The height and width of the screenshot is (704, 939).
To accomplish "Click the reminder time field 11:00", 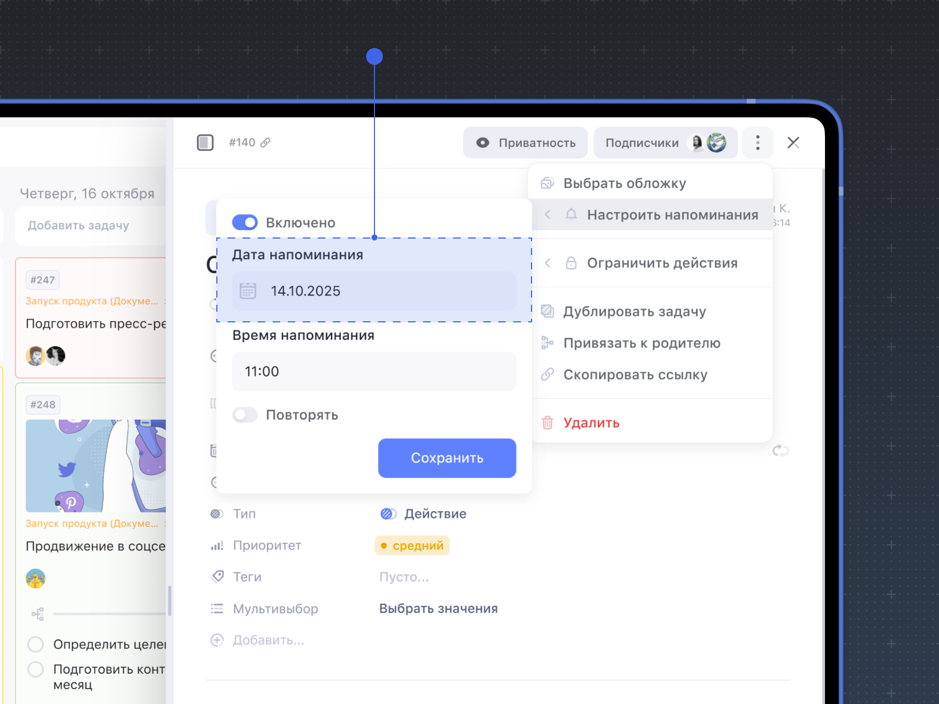I will (x=374, y=372).
